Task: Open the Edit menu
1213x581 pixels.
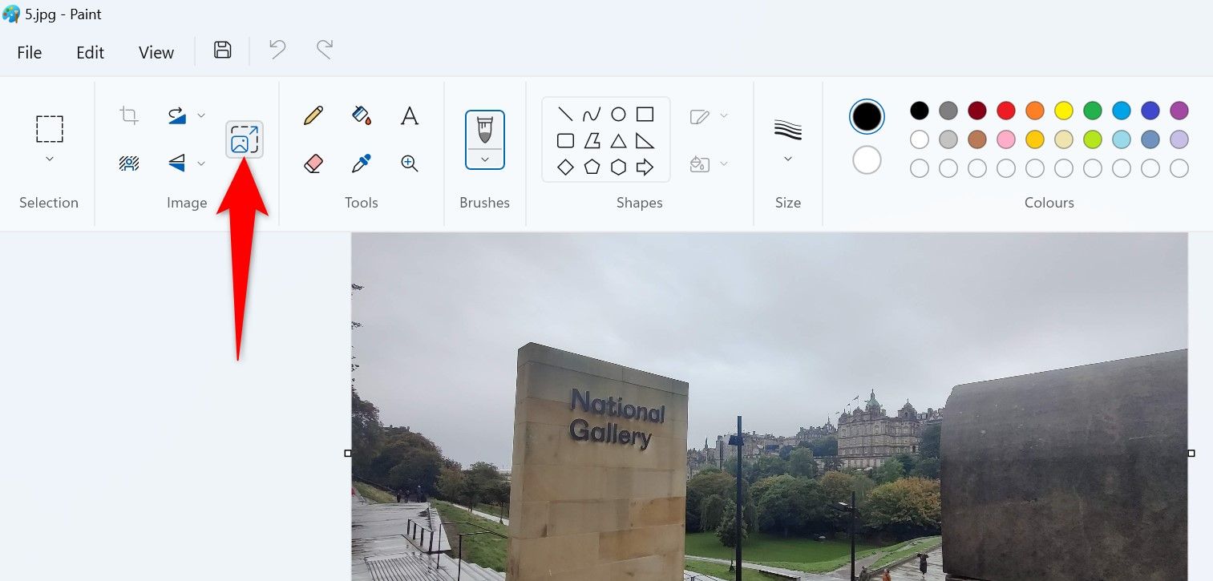Action: (x=90, y=52)
